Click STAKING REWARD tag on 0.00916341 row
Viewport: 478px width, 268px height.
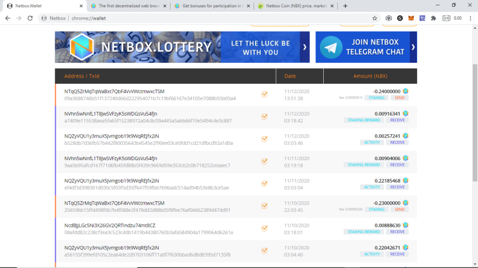(x=364, y=120)
